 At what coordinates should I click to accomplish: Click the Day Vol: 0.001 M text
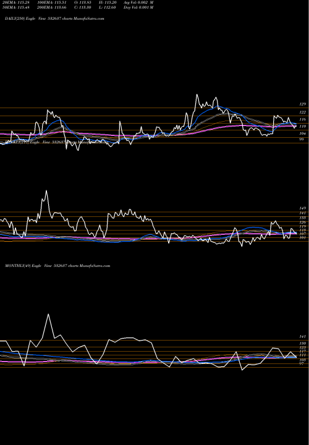138,7
